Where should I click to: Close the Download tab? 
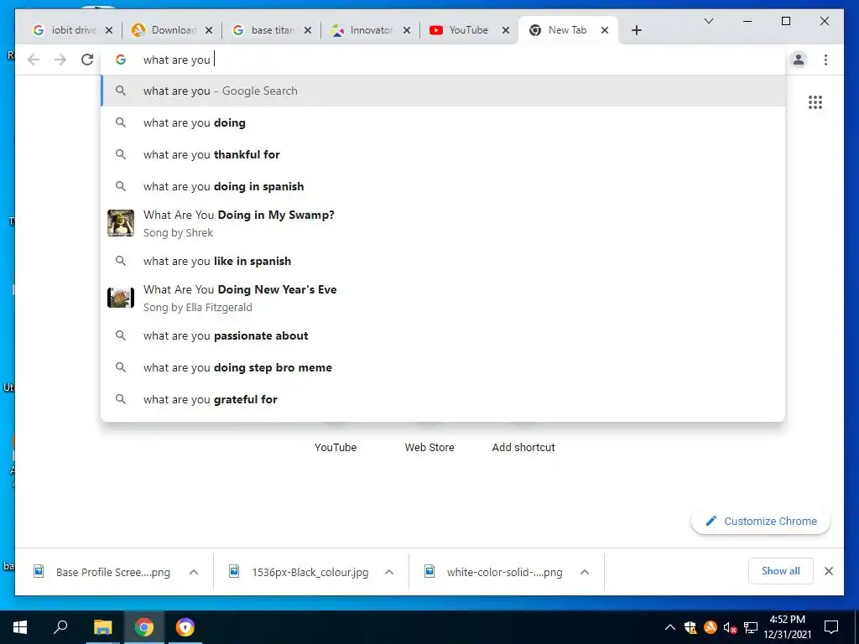tap(209, 30)
